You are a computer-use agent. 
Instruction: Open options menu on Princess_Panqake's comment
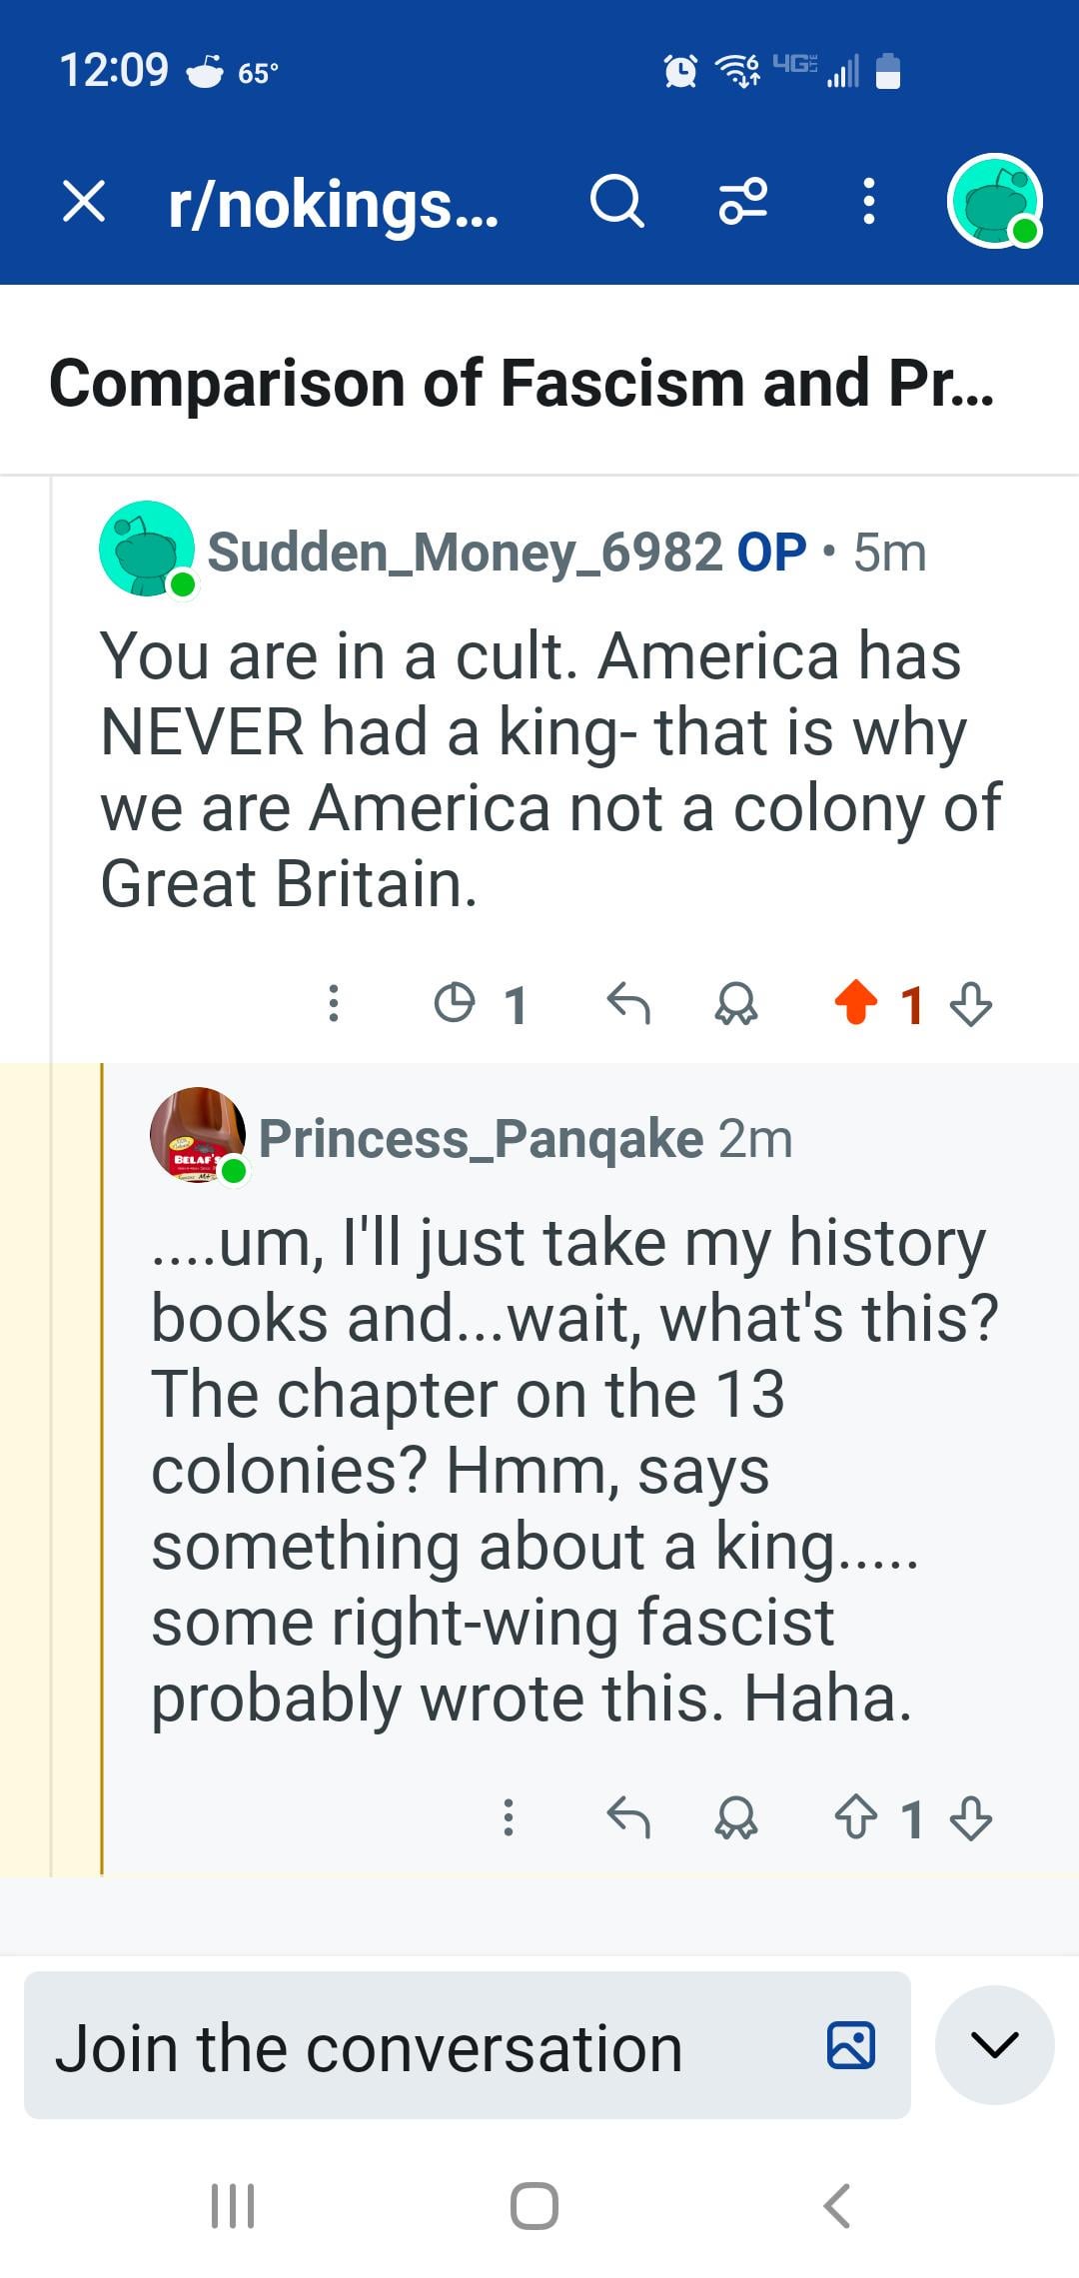509,1817
